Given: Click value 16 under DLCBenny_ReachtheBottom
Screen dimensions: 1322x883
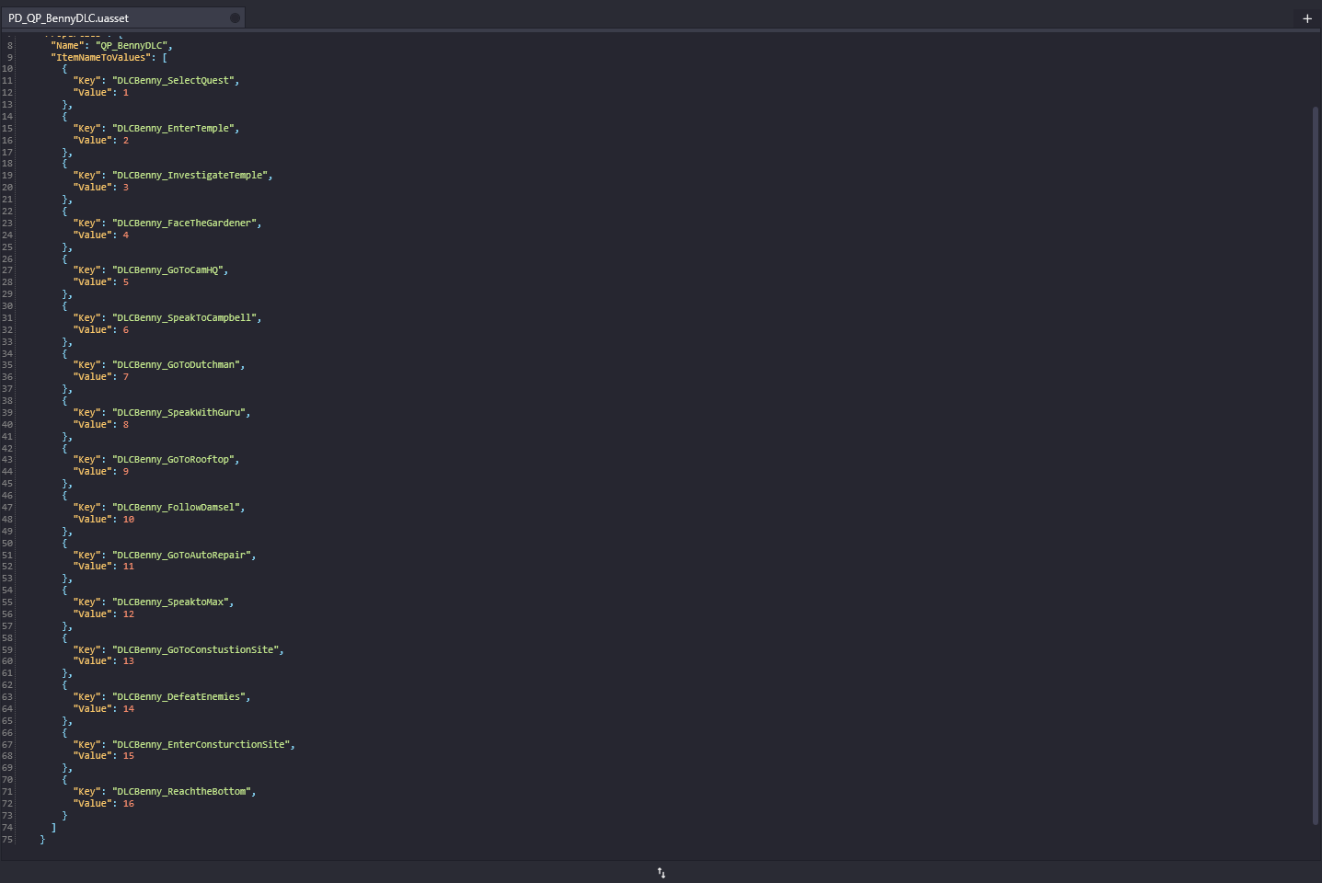Looking at the screenshot, I should coord(129,804).
